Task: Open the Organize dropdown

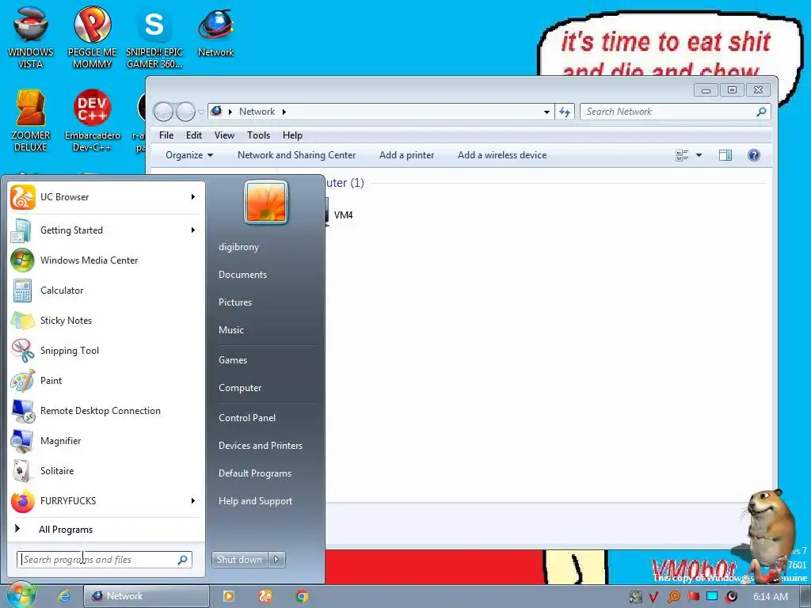Action: click(x=188, y=155)
